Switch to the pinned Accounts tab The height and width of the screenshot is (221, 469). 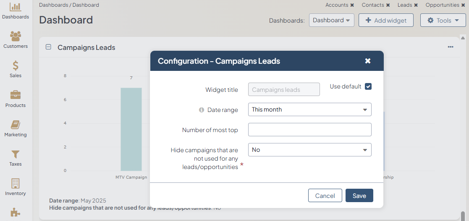pos(337,5)
